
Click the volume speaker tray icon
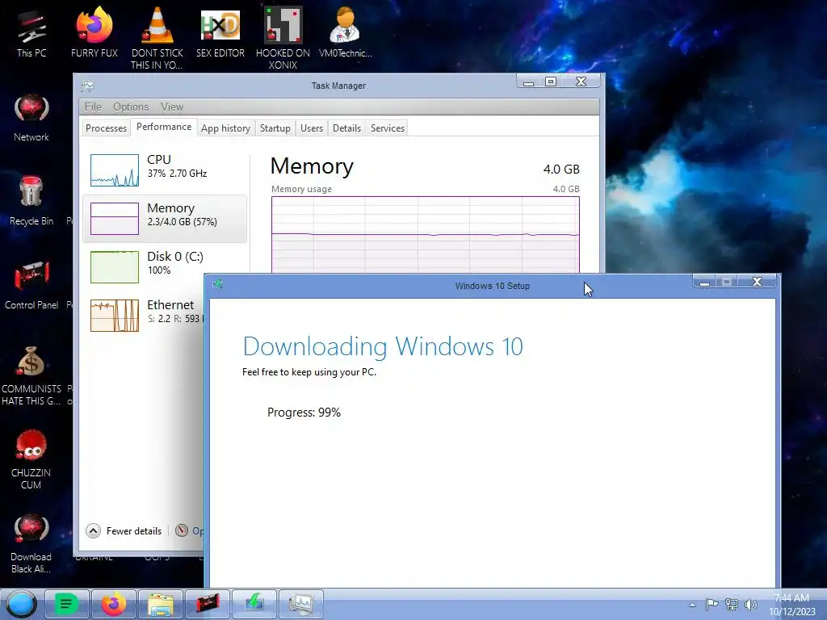(750, 604)
